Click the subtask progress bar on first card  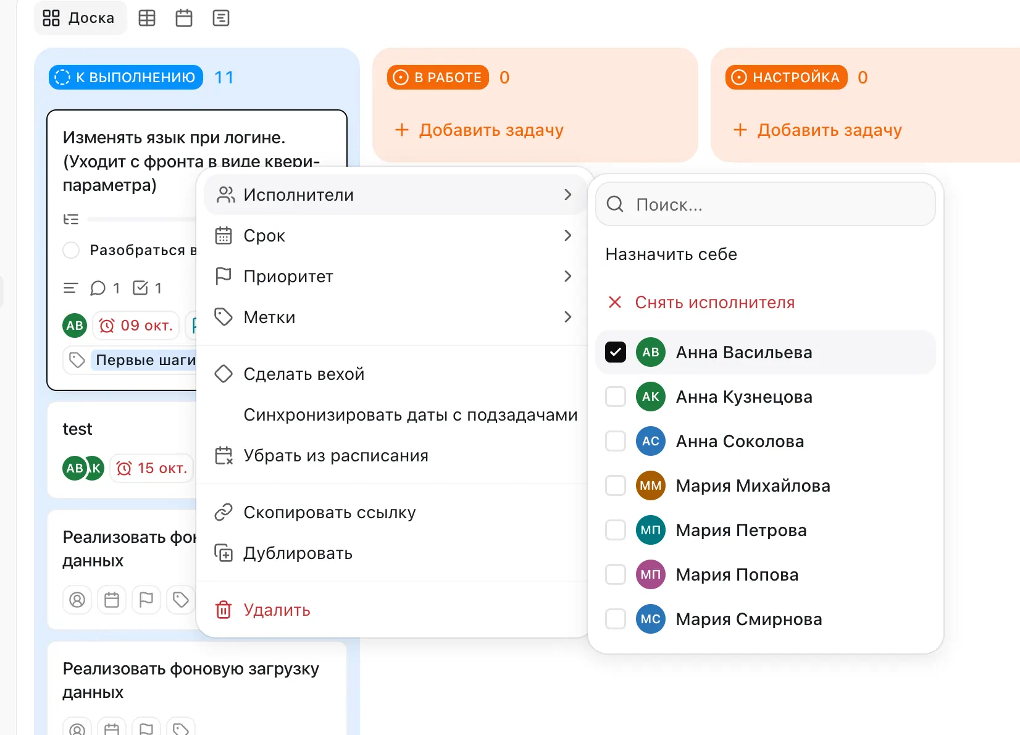142,219
